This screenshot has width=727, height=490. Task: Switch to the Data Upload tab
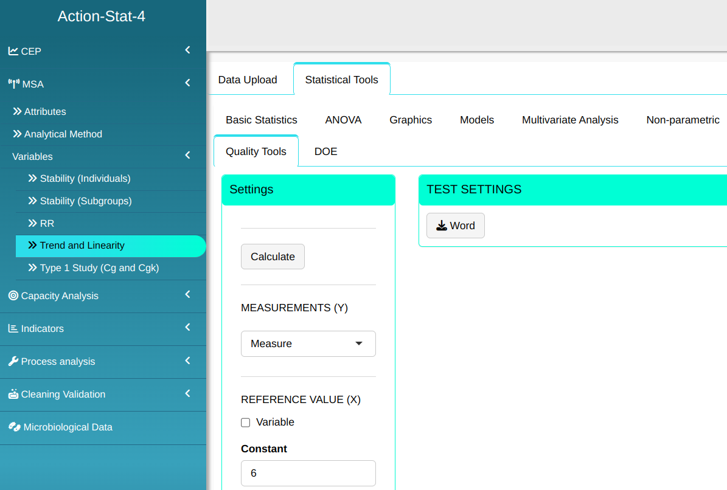(248, 80)
